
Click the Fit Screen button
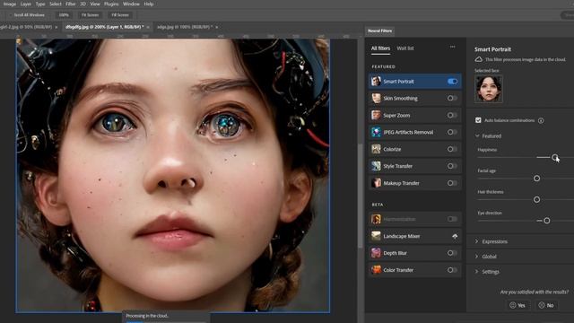click(90, 15)
